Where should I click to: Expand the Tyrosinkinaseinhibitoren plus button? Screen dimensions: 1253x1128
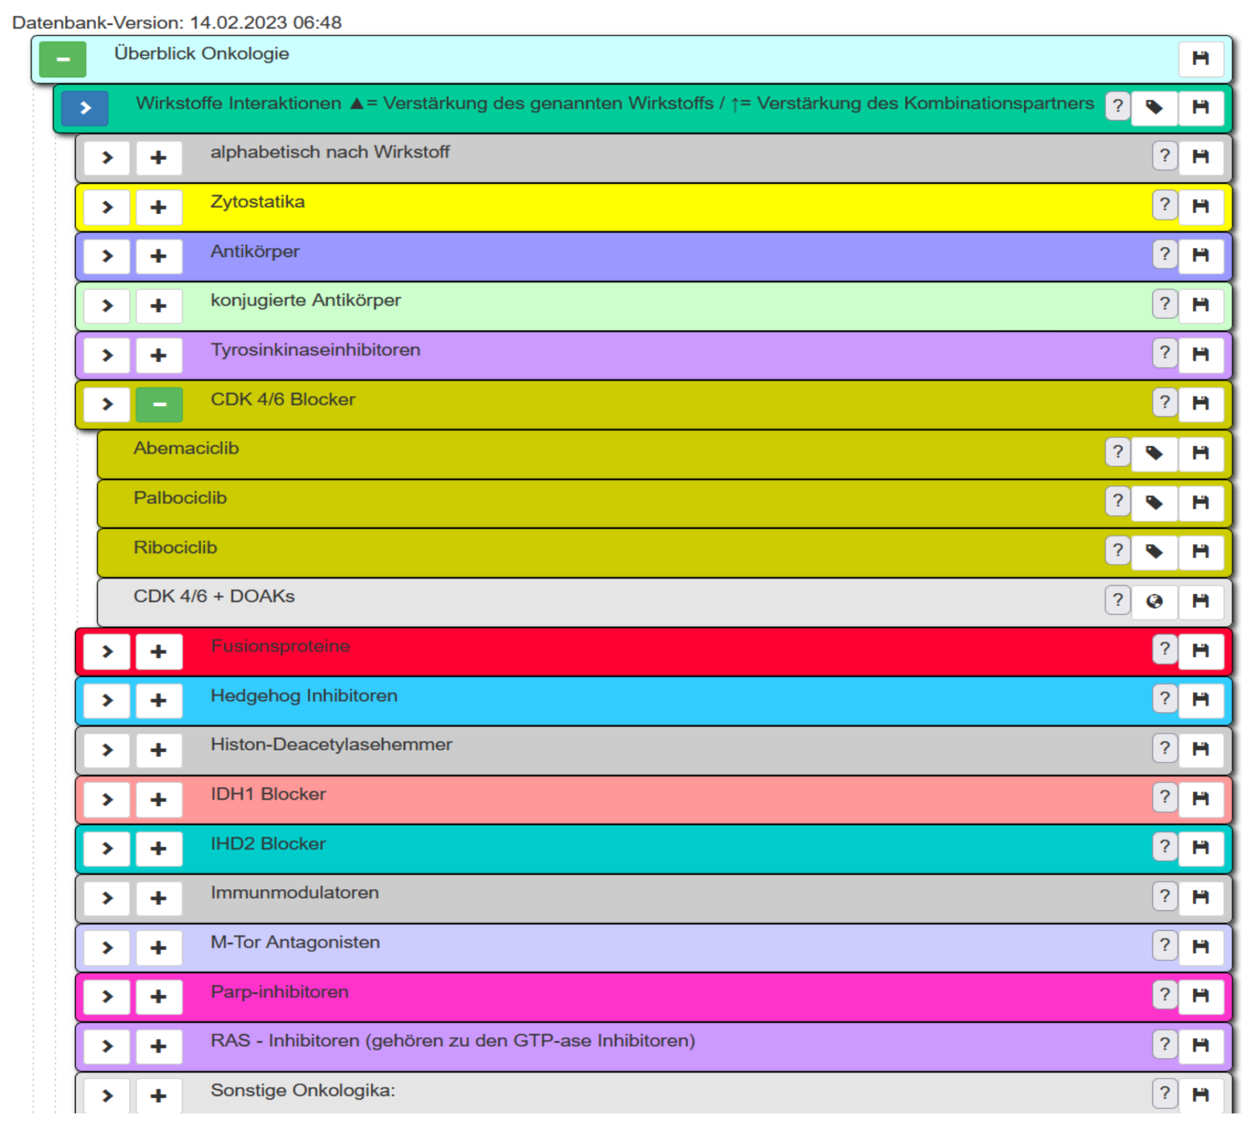pyautogui.click(x=159, y=355)
